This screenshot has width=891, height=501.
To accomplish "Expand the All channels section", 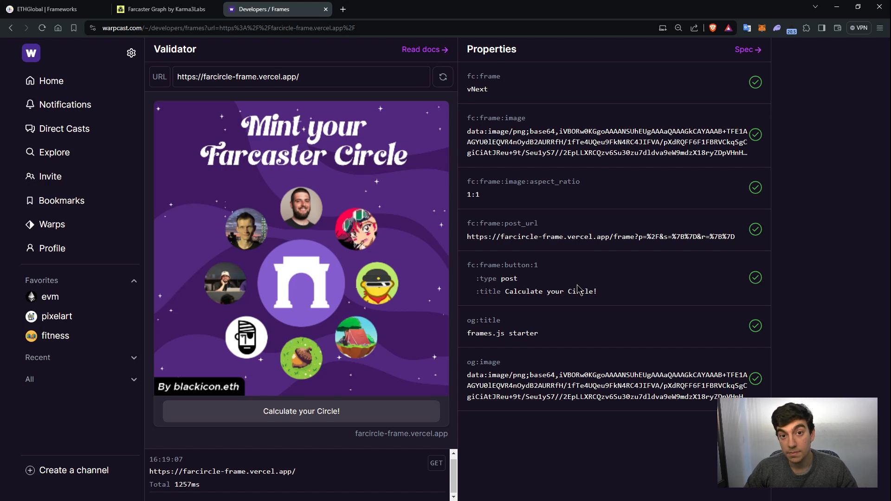I will click(x=134, y=379).
